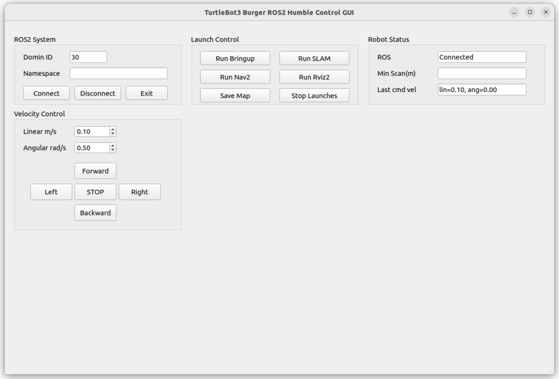The width and height of the screenshot is (559, 379).
Task: Turn the robot Right
Action: [139, 192]
